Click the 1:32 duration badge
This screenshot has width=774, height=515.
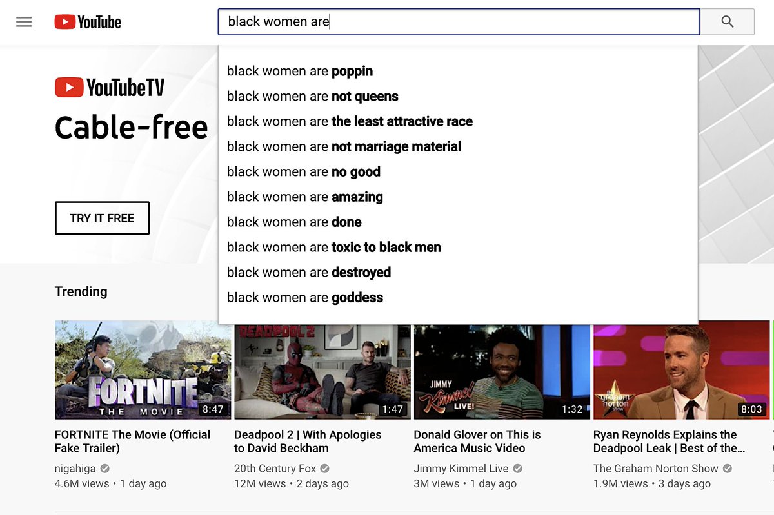point(572,409)
